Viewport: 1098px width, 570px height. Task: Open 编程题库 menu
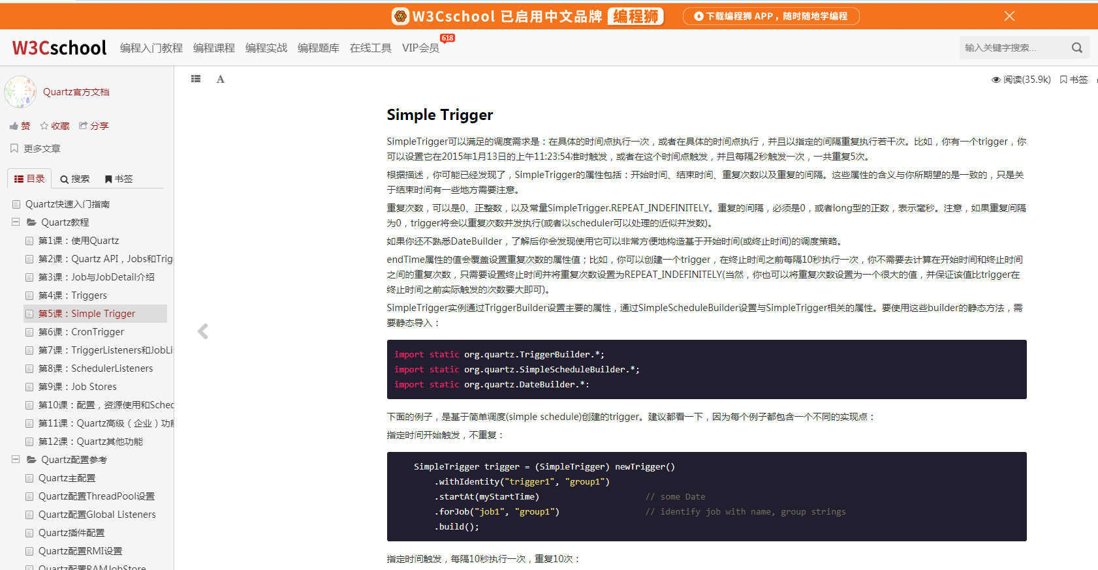319,48
